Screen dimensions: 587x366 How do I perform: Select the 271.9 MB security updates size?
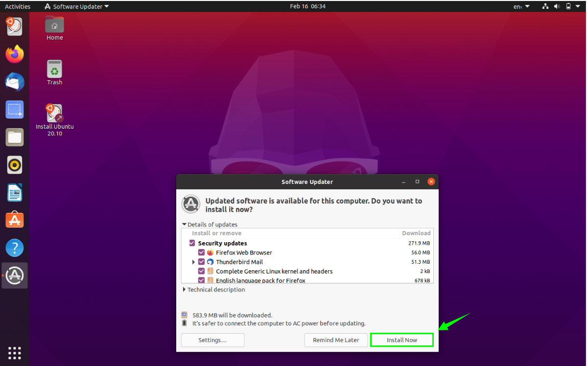[419, 243]
